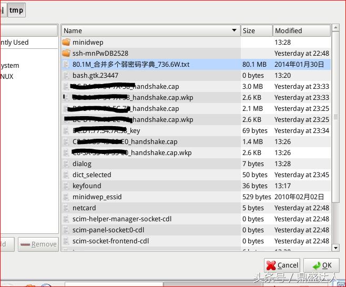
Task: Confirm with the OK button
Action: [321, 265]
